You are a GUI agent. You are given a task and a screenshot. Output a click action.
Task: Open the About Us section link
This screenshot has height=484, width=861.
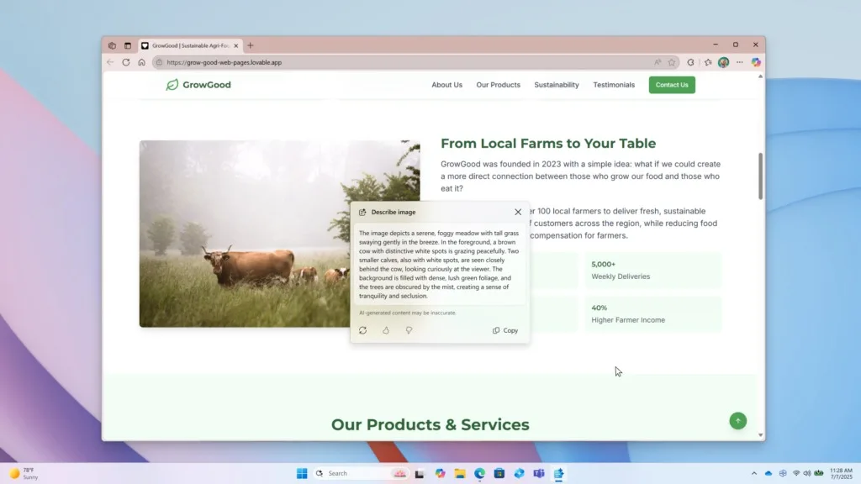tap(446, 85)
